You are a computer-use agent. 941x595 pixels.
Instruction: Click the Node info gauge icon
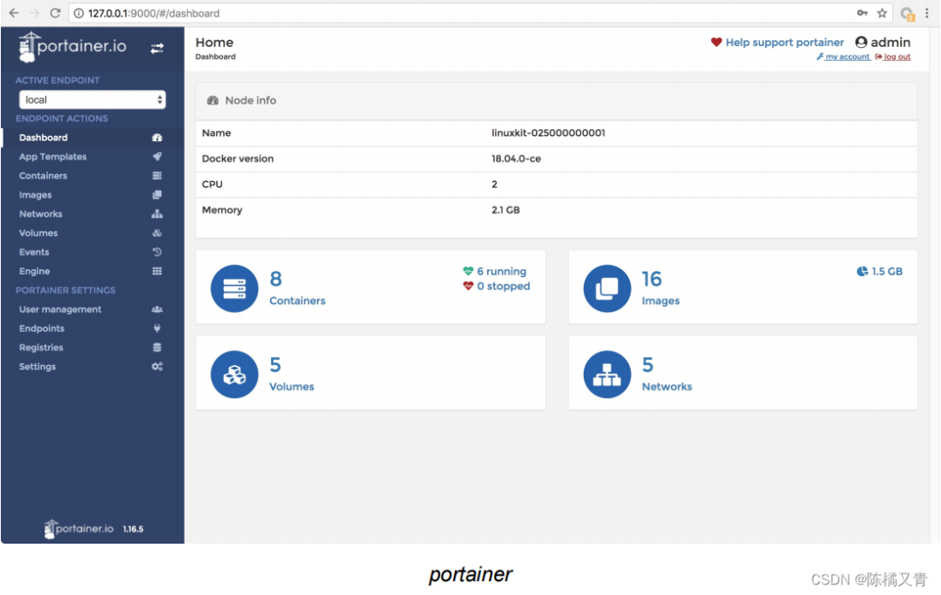(213, 100)
